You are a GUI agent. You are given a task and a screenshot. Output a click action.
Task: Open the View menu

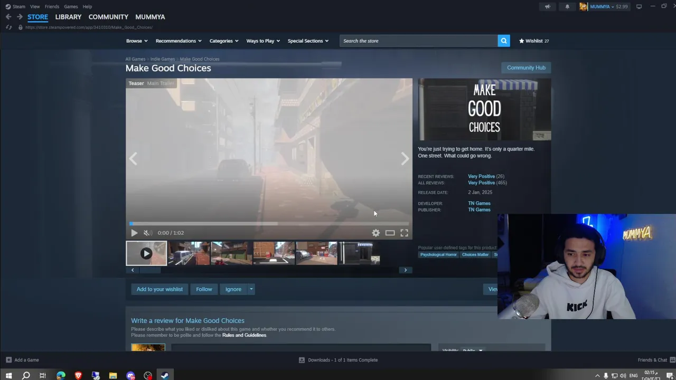[x=35, y=6]
